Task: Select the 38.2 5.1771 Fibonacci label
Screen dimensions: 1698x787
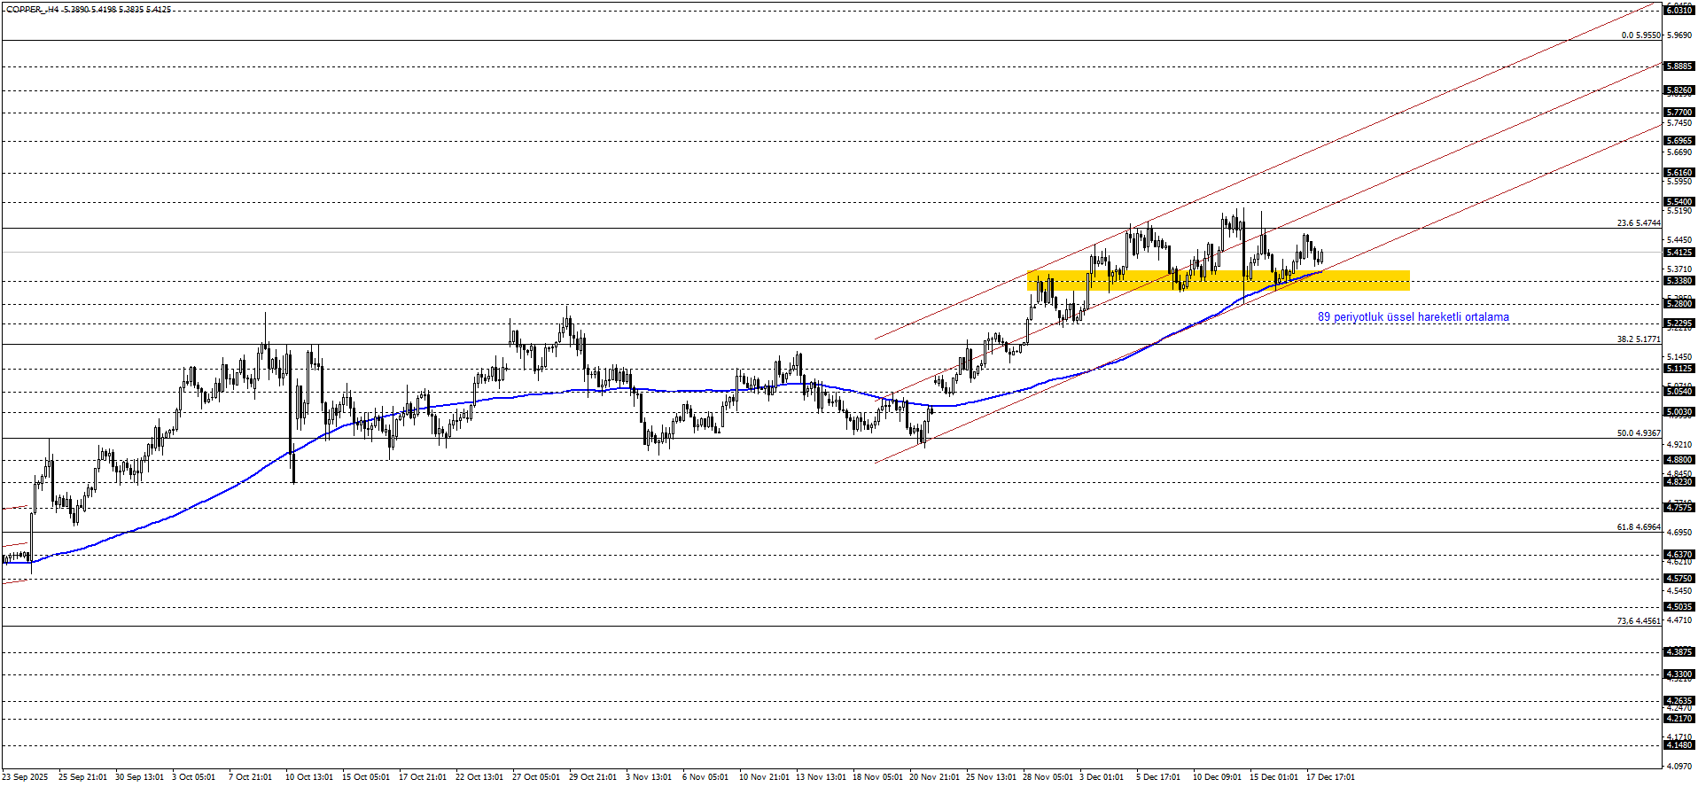Action: (x=1638, y=339)
